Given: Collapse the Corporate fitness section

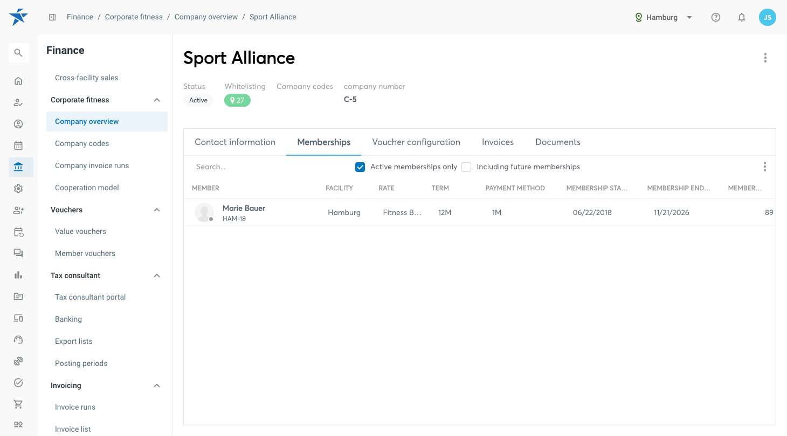Looking at the screenshot, I should pyautogui.click(x=157, y=100).
